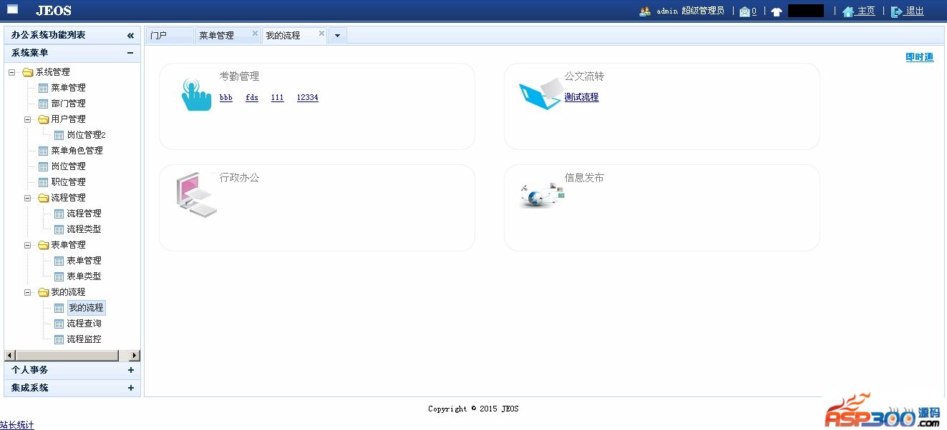Select the highlighted 我的流程 tree leaf
This screenshot has height=430, width=947.
(x=86, y=308)
